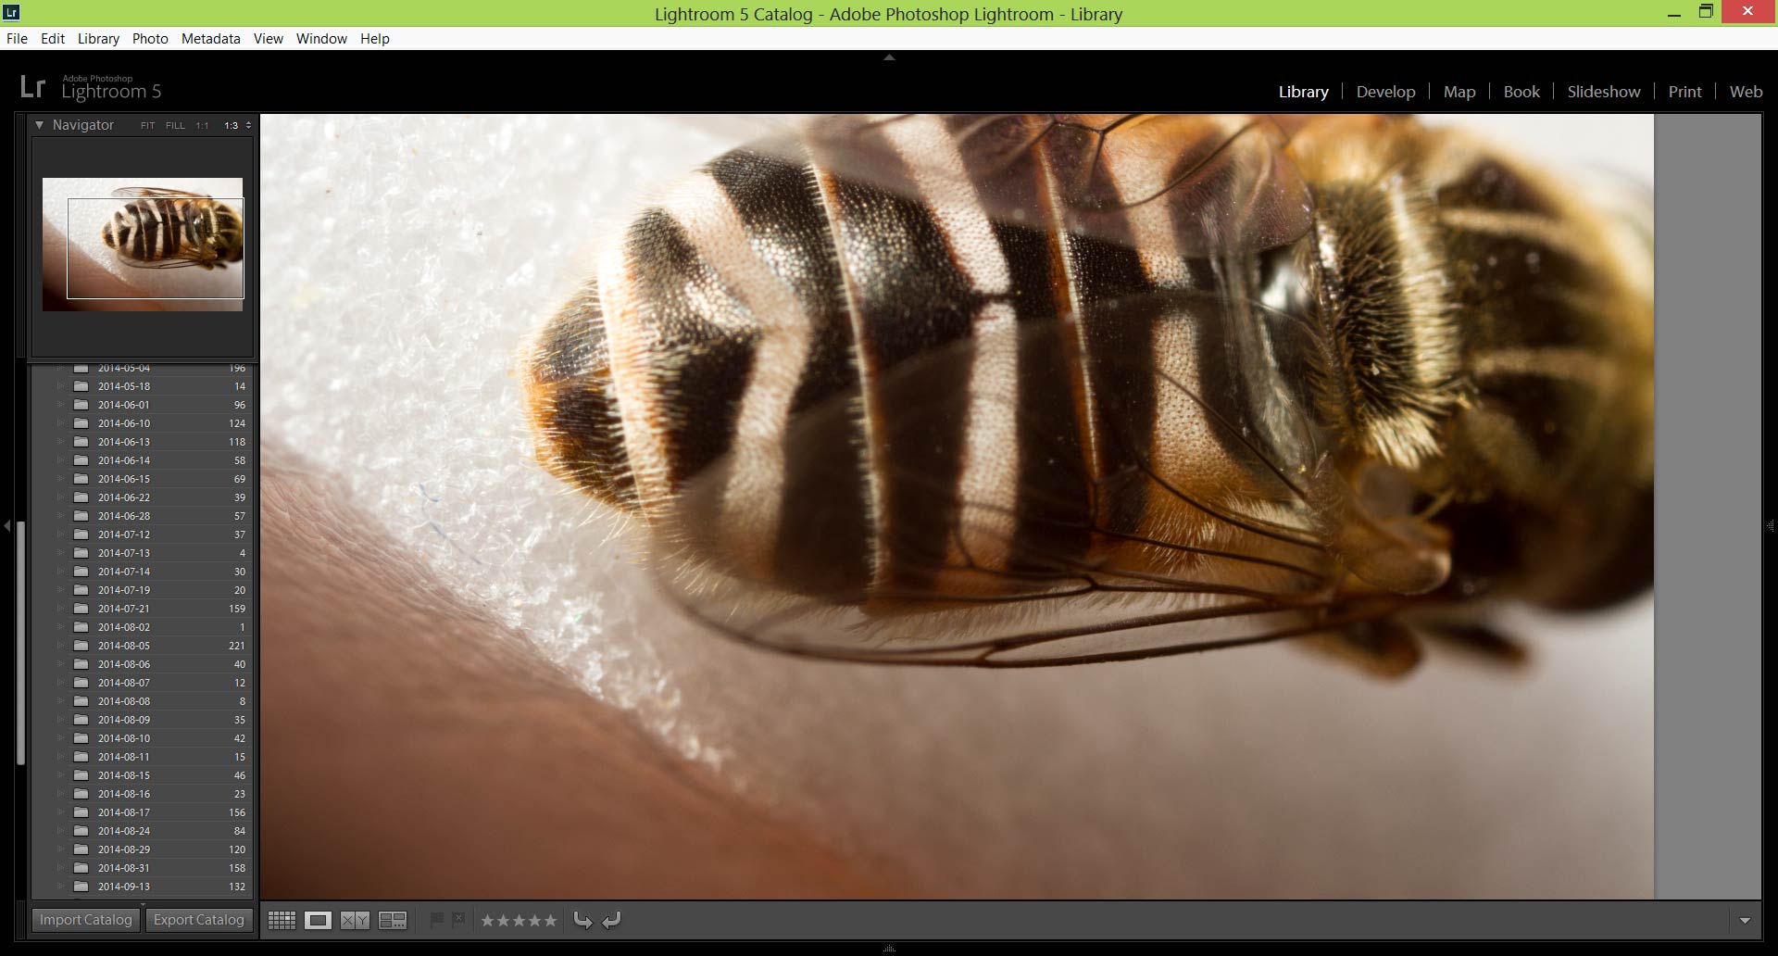Screen dimensions: 1778x956
Task: Click folder icon beside 2014-08-31
Action: click(x=81, y=868)
